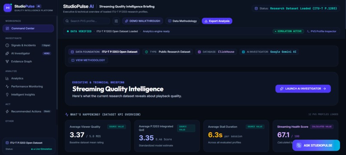Click the LAUNCH AI INVESTIGATOR button
Image resolution: width=346 pixels, height=155 pixels.
(303, 89)
